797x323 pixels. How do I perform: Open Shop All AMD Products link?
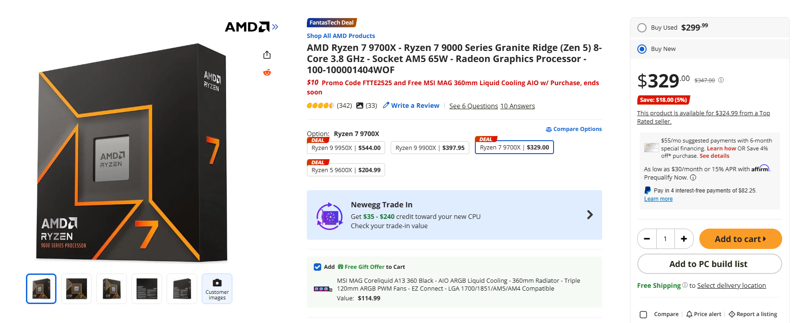click(x=341, y=36)
